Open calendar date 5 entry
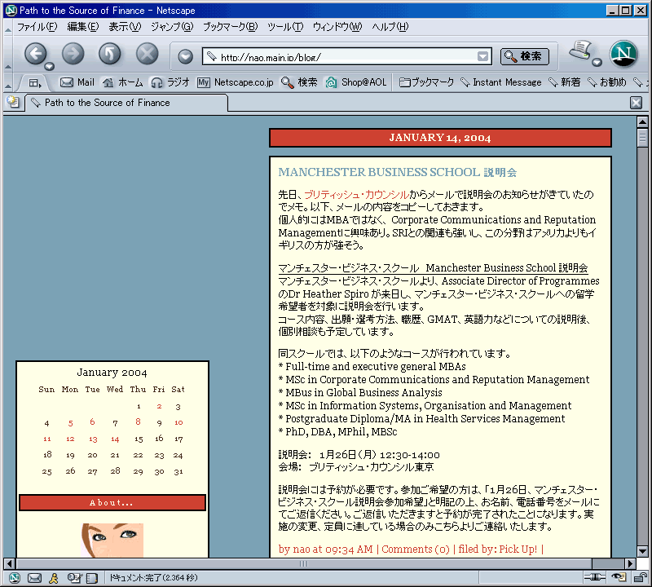This screenshot has height=587, width=652. [x=71, y=423]
